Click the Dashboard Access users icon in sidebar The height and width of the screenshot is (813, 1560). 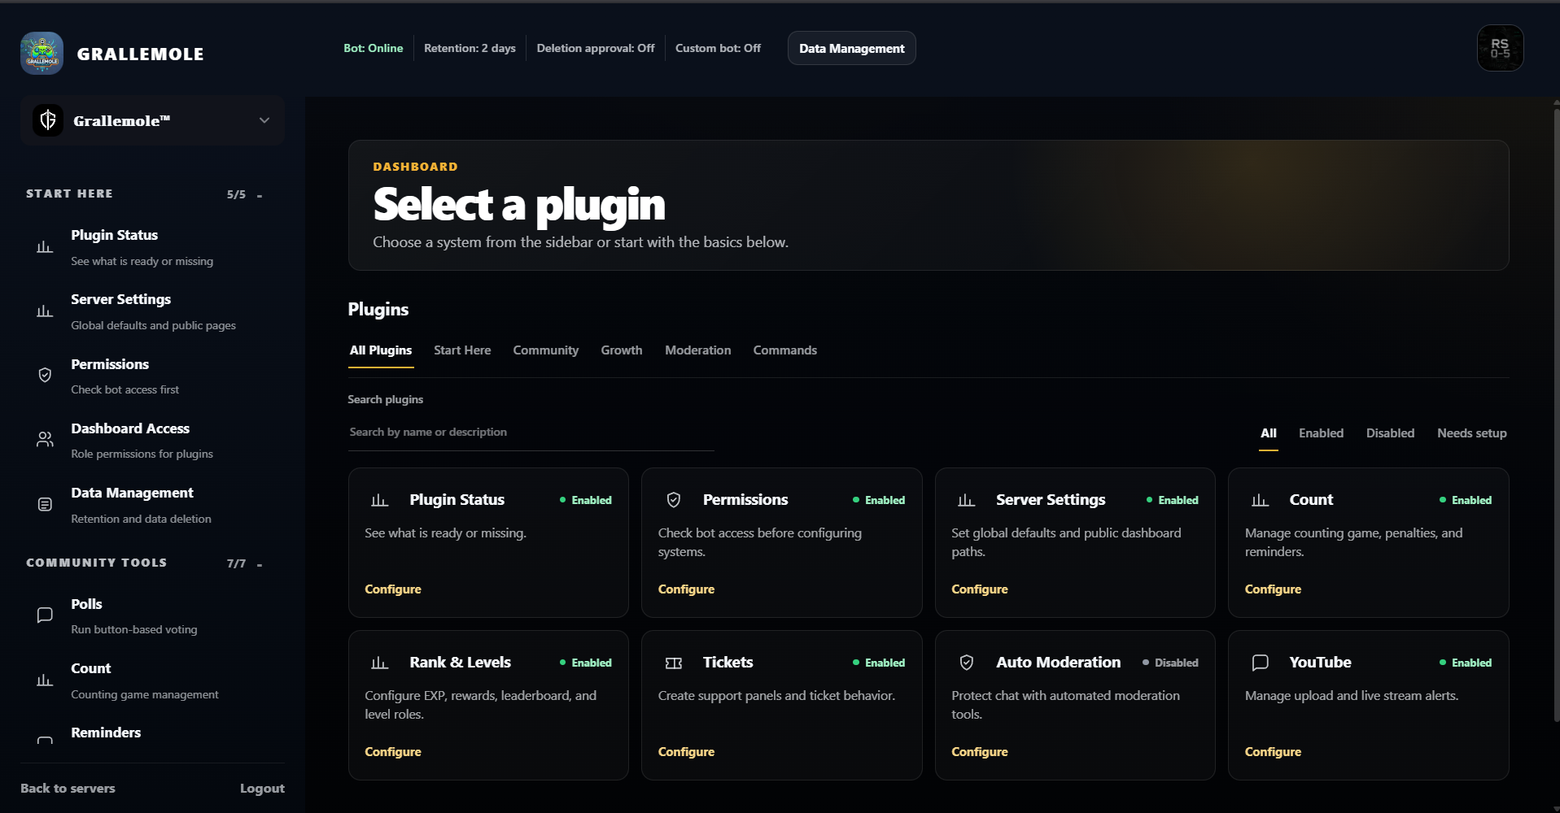45,440
